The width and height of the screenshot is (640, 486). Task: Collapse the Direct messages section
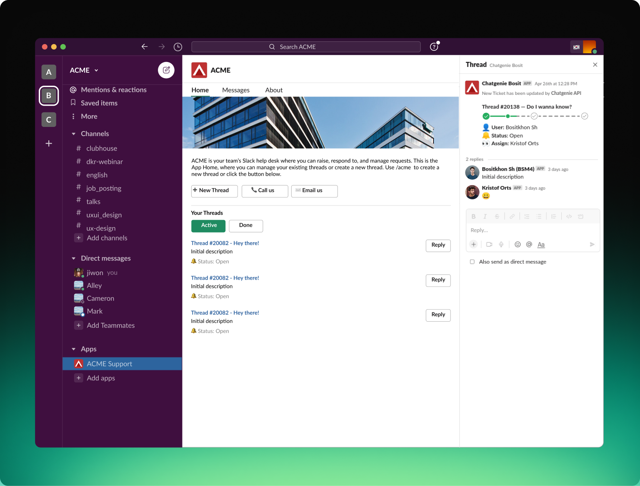click(74, 258)
